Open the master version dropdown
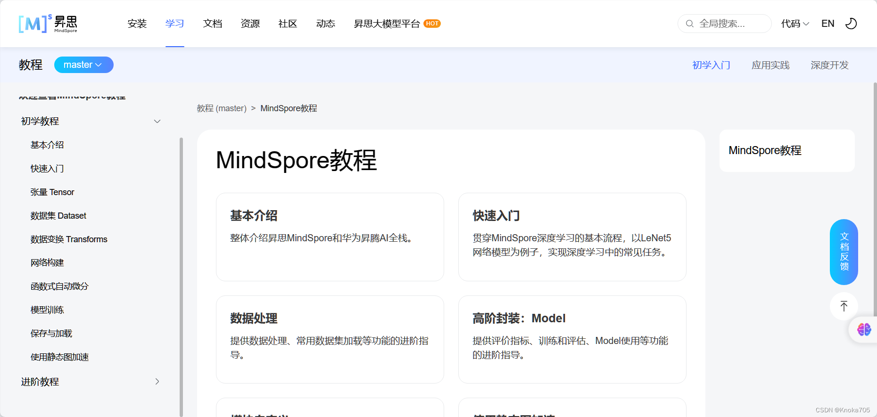 pyautogui.click(x=83, y=65)
